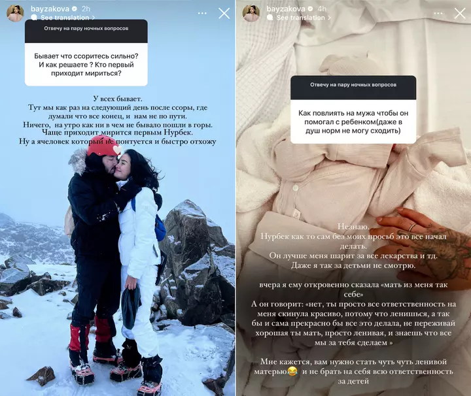Tap sticker header 'Отвечу на пару ночных вопросов' left

point(86,29)
